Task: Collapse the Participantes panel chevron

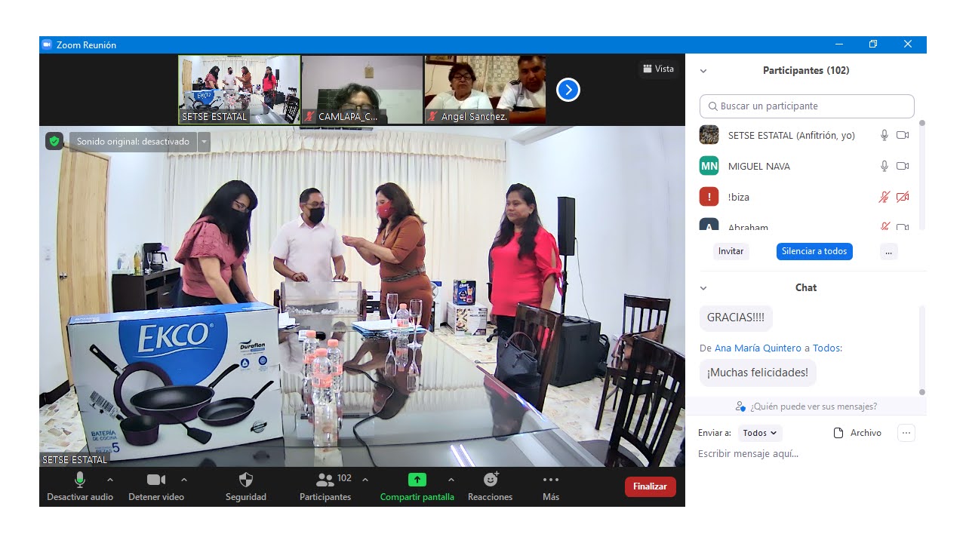Action: point(703,71)
